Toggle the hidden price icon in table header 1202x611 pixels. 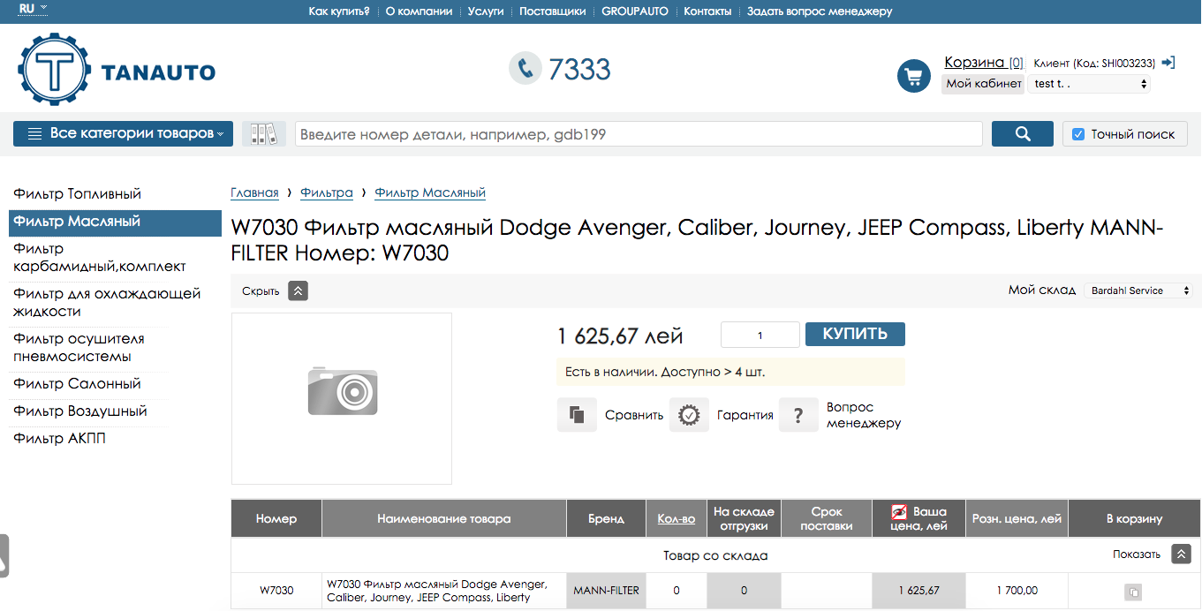click(899, 512)
